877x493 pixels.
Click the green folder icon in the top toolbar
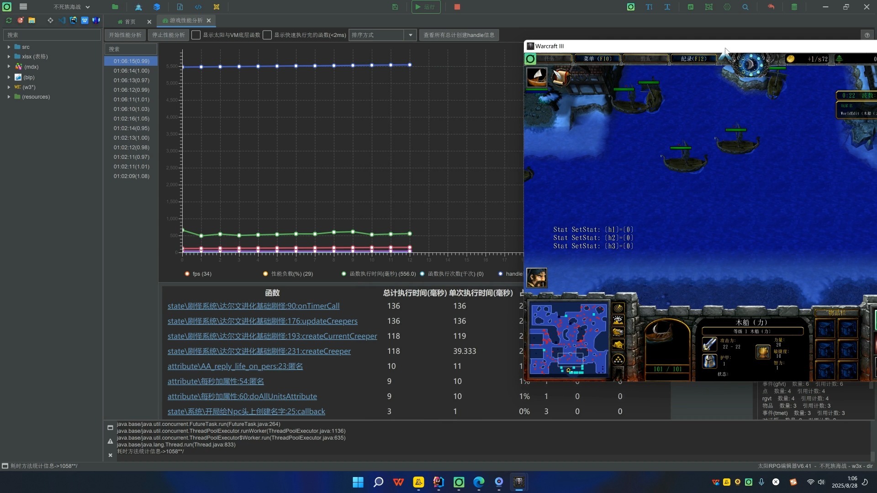coord(115,7)
